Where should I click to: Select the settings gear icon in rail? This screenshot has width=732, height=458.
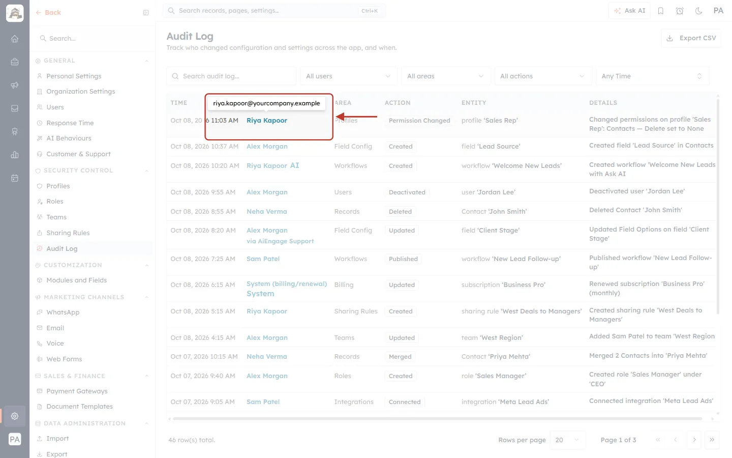point(15,416)
